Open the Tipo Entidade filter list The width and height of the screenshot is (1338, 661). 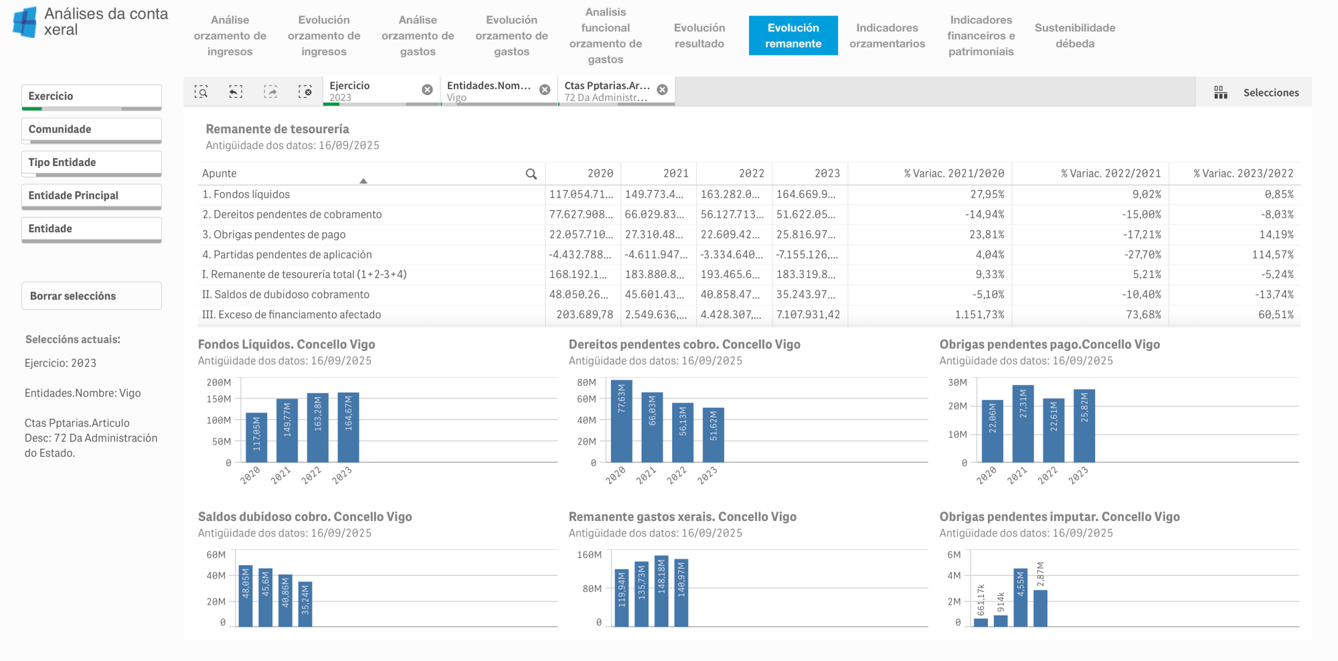coord(92,163)
